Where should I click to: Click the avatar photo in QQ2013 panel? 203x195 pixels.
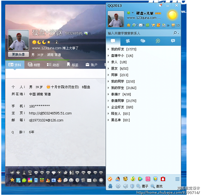click(x=116, y=19)
